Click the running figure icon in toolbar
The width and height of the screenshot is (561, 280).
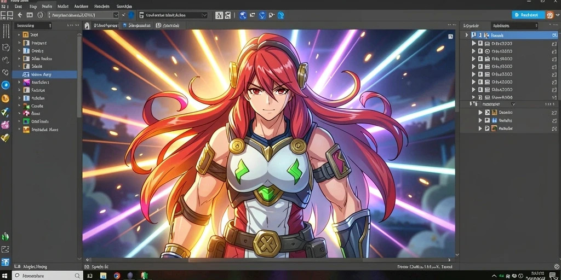tap(219, 15)
